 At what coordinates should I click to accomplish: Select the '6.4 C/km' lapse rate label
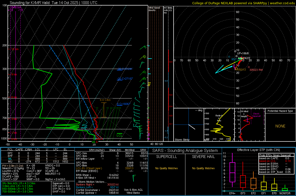click(x=105, y=100)
